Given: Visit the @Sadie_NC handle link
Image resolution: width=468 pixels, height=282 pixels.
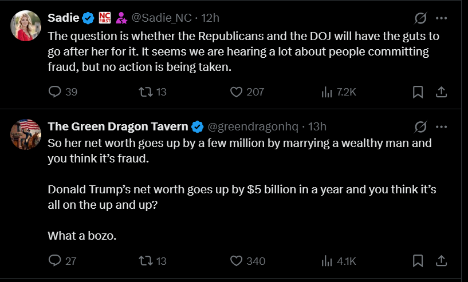Looking at the screenshot, I should (162, 18).
